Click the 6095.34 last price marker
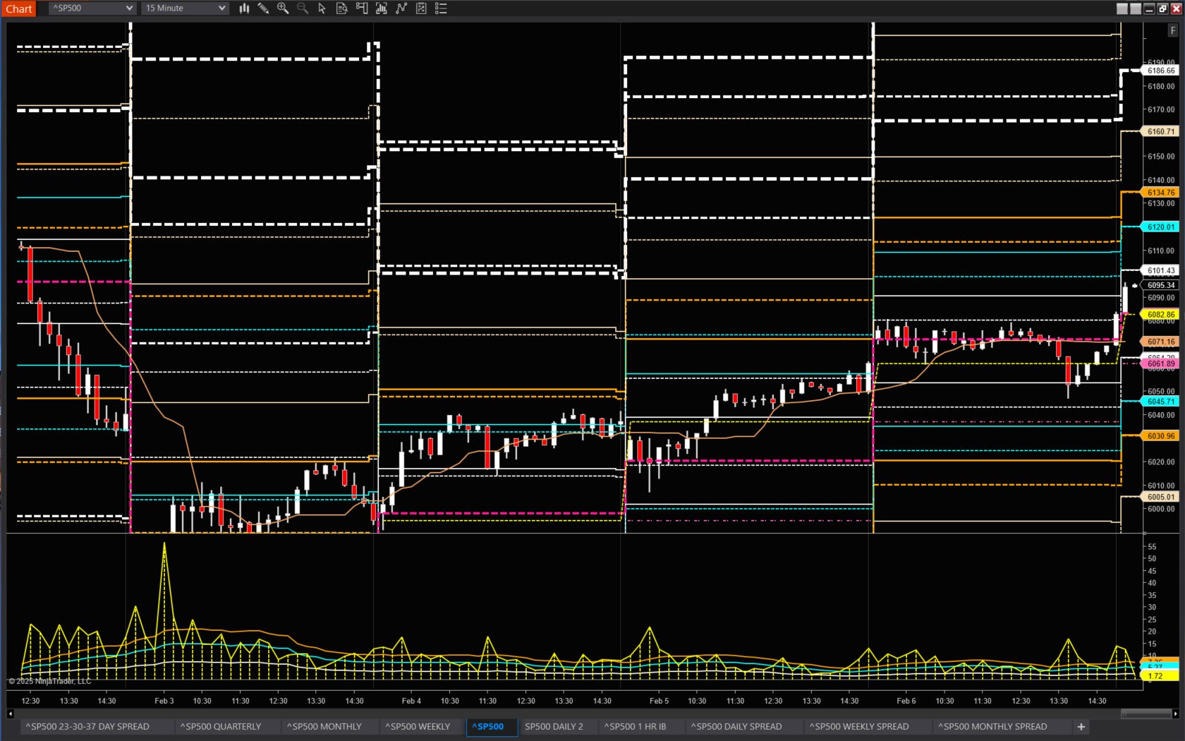The height and width of the screenshot is (741, 1185). (x=1160, y=285)
